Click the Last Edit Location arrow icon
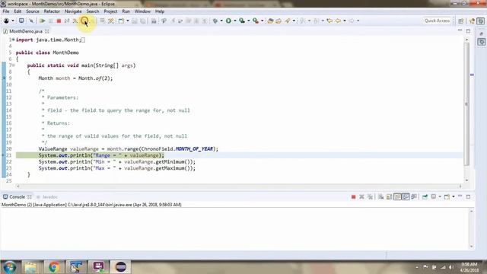This screenshot has height=274, width=487. click(x=329, y=21)
